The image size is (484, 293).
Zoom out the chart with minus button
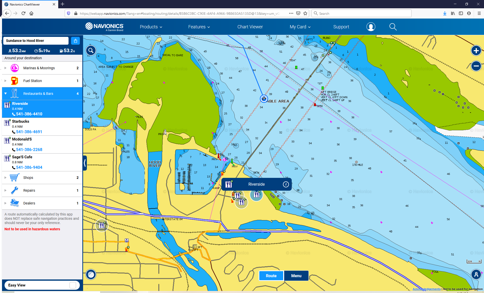pyautogui.click(x=476, y=66)
